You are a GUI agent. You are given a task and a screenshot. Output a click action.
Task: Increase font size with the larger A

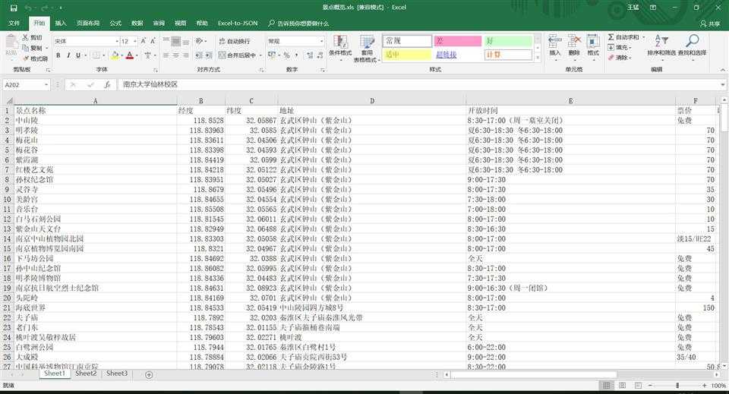click(x=144, y=41)
